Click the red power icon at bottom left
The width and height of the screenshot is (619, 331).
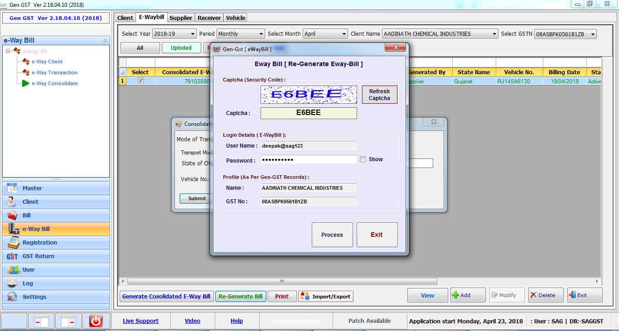(96, 321)
